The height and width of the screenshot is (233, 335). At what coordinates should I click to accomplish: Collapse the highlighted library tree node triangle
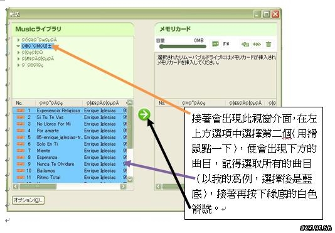click(x=18, y=46)
